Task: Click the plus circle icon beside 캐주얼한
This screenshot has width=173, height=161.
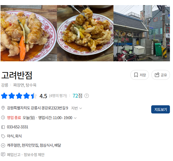Action: (x=3, y=145)
